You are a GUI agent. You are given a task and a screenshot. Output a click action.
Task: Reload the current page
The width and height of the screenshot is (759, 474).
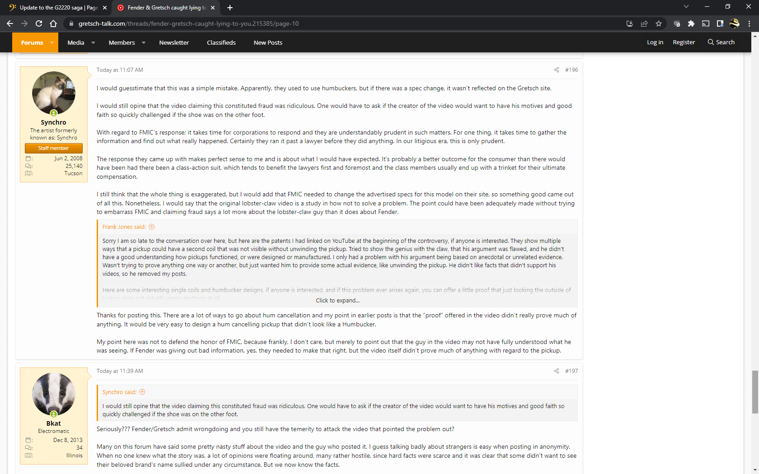point(39,23)
